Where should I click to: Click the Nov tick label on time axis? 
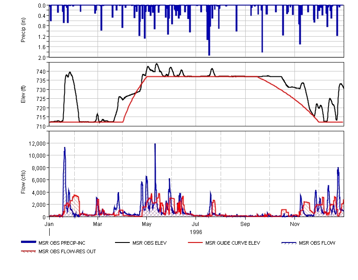(x=294, y=222)
